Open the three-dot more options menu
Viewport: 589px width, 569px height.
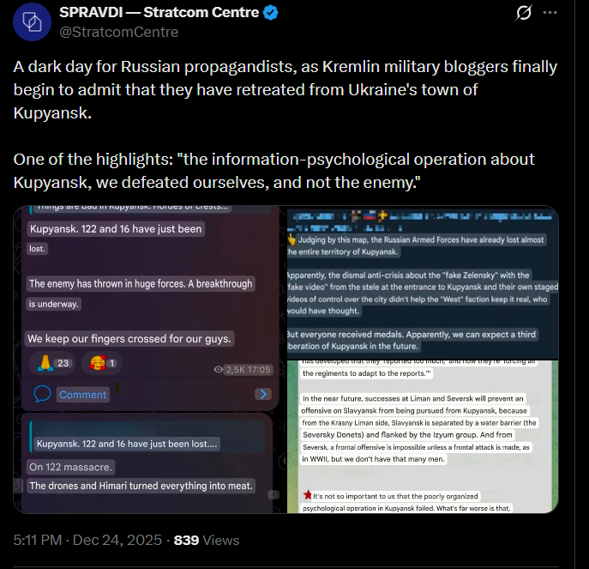point(550,13)
